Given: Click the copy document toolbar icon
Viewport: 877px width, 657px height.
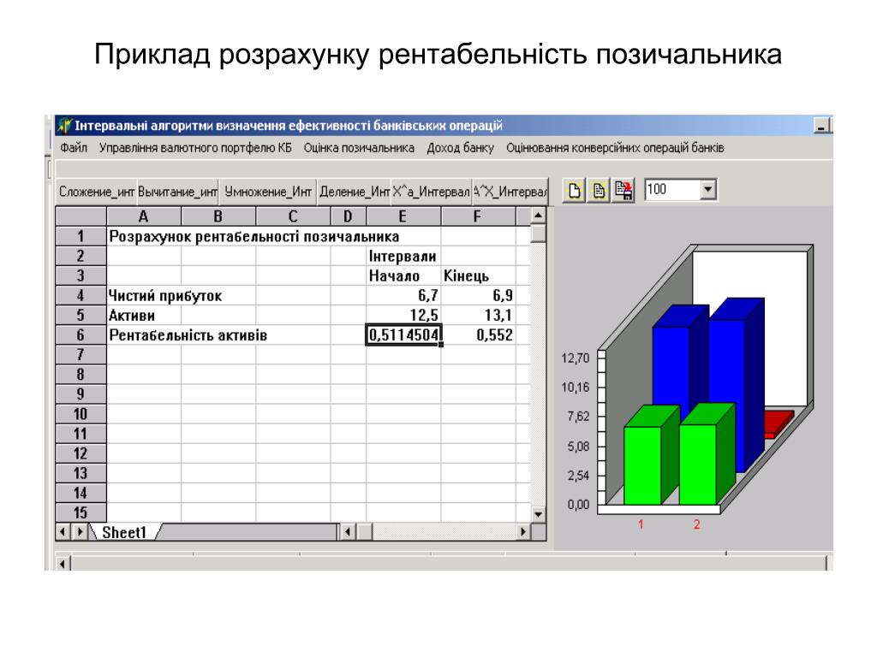Looking at the screenshot, I should pos(599,191).
